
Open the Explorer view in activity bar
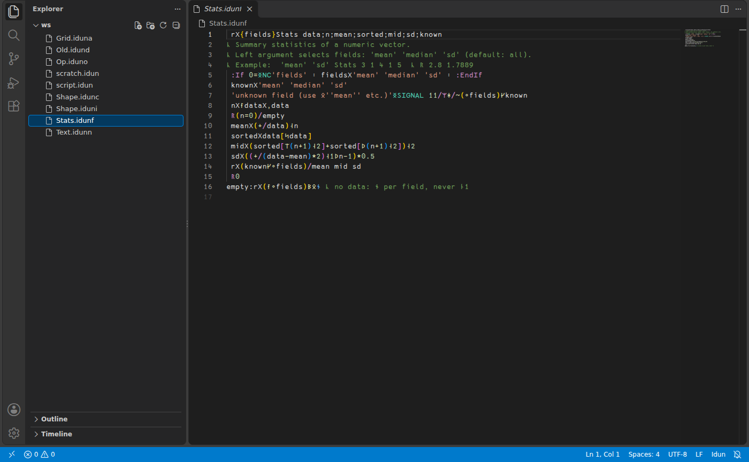click(14, 11)
